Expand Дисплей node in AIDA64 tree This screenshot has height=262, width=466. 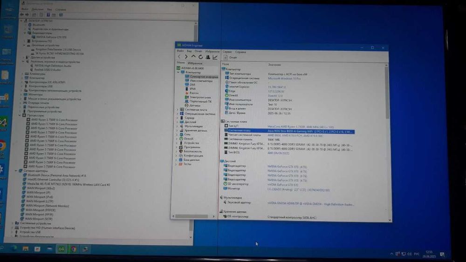click(178, 122)
